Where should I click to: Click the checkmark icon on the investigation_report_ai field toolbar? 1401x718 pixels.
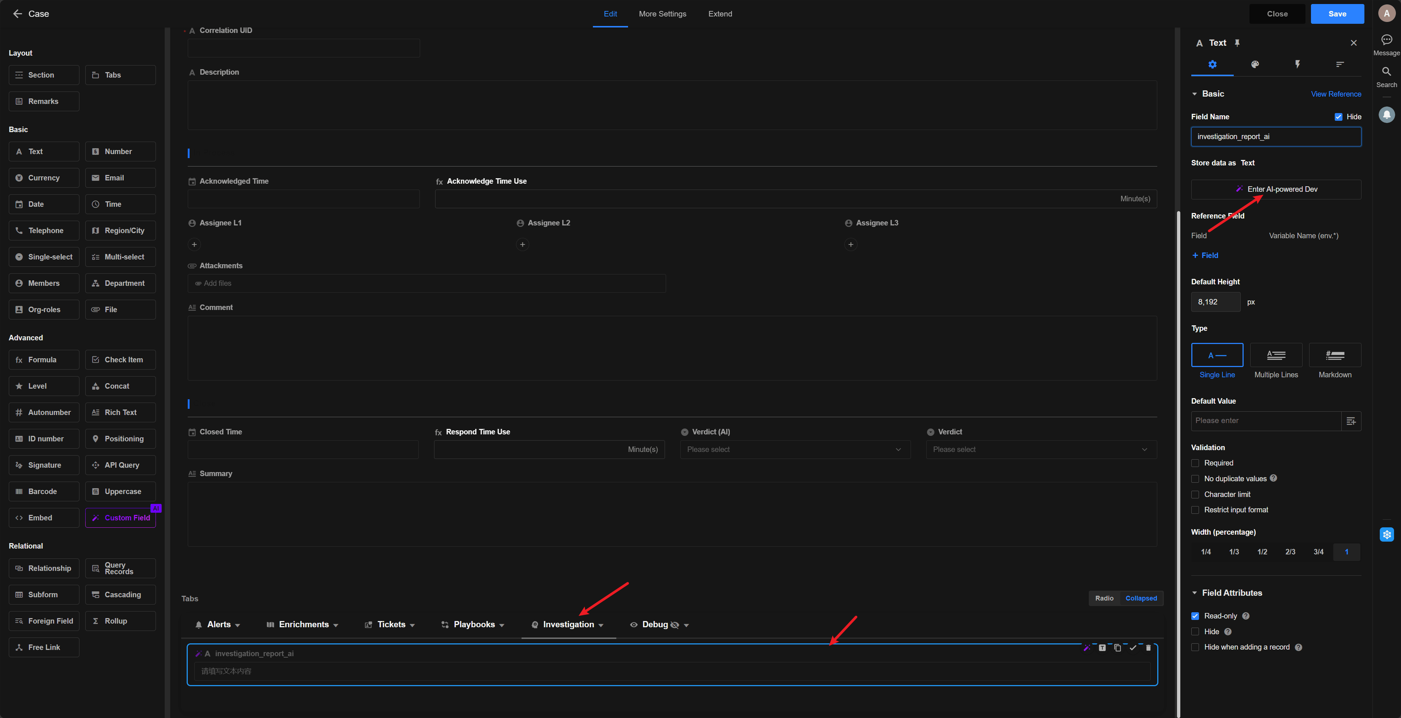[x=1133, y=648]
